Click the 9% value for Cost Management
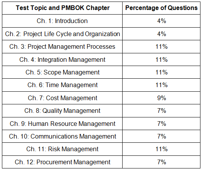Image resolution: width=202 pixels, height=170 pixels. 162,98
